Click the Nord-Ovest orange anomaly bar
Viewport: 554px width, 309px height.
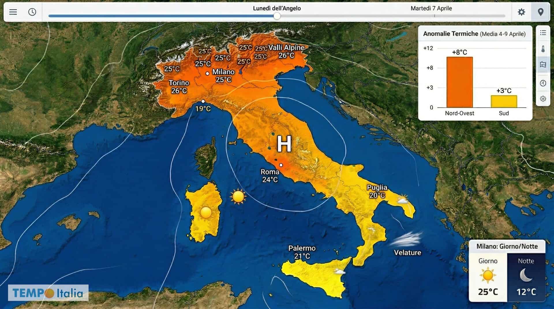click(459, 82)
